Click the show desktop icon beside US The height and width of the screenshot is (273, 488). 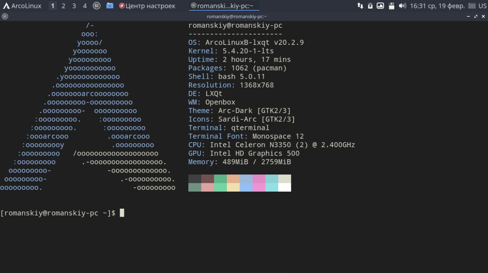pos(472,6)
